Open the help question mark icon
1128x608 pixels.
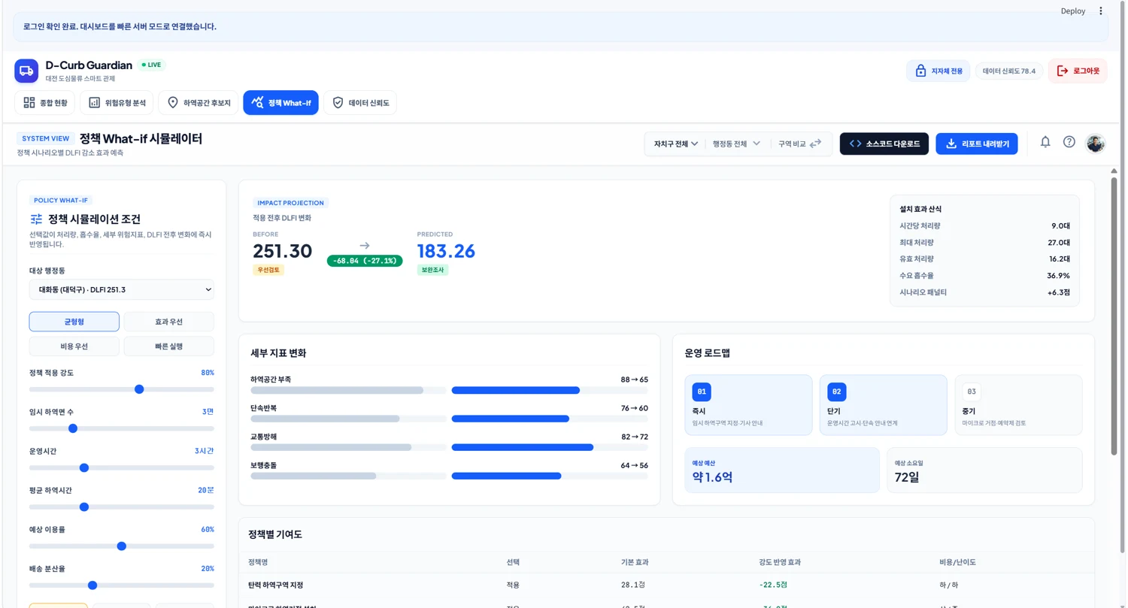[1069, 142]
